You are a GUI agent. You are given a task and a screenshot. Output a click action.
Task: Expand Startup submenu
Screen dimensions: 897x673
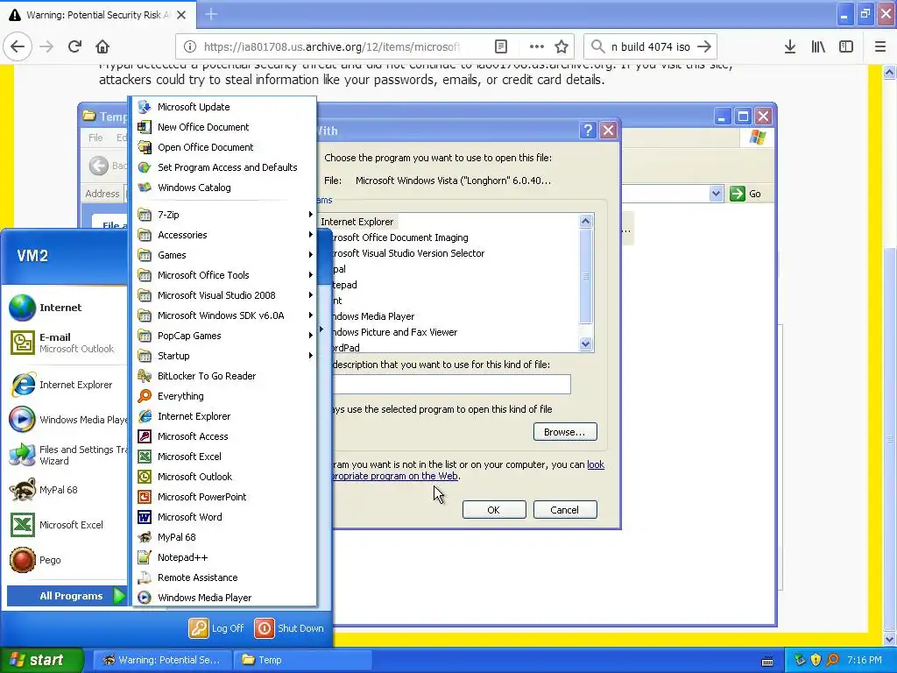[x=224, y=356]
